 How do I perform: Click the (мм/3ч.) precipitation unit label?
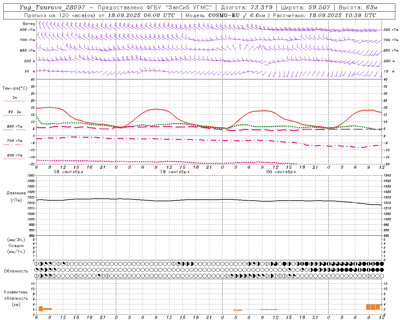point(16,240)
